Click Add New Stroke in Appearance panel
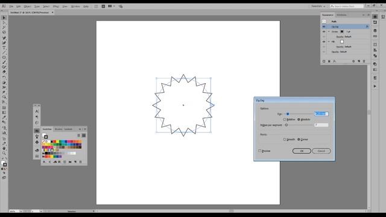This screenshot has width=386, height=217. tap(324, 61)
